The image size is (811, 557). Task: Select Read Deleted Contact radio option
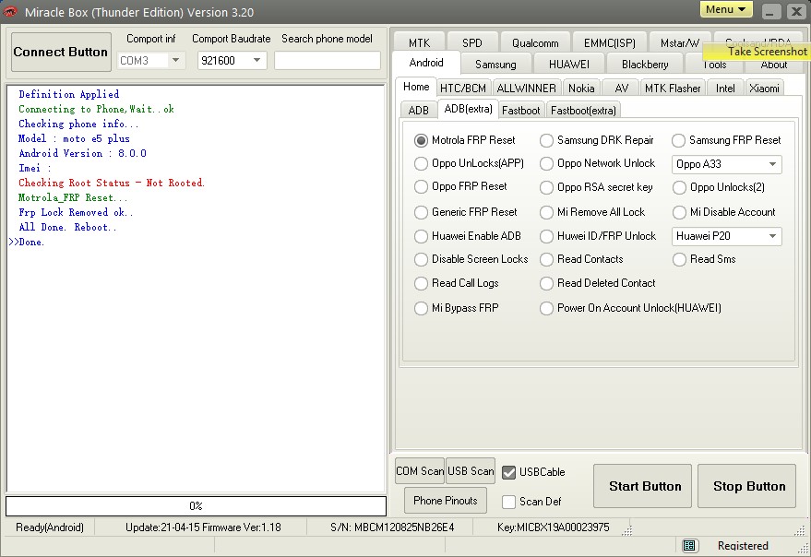coord(546,283)
